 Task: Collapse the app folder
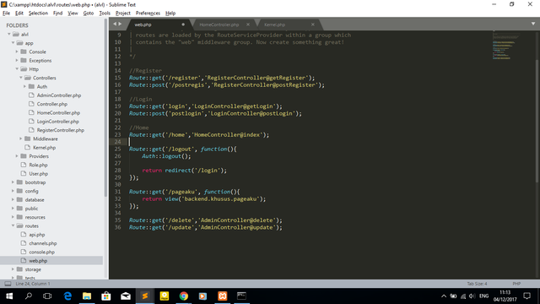[13, 43]
